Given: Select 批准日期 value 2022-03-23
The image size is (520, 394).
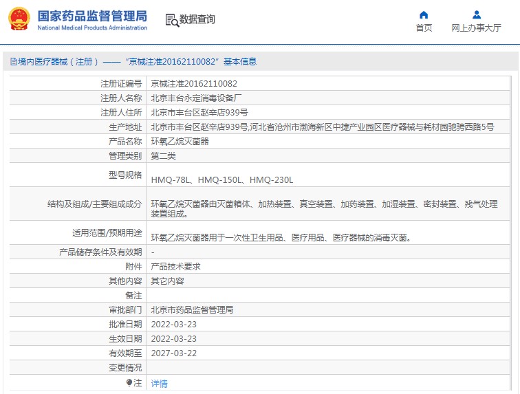Looking at the screenshot, I should coord(174,325).
